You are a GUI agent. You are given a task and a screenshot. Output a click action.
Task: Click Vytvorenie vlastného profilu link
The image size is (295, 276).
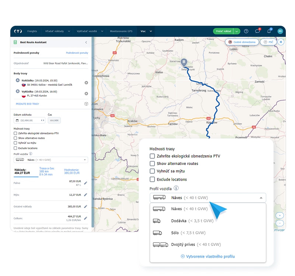click(208, 256)
